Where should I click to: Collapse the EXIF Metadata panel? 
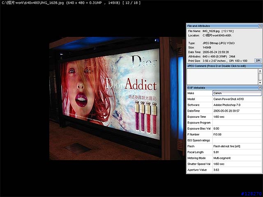tap(260, 87)
